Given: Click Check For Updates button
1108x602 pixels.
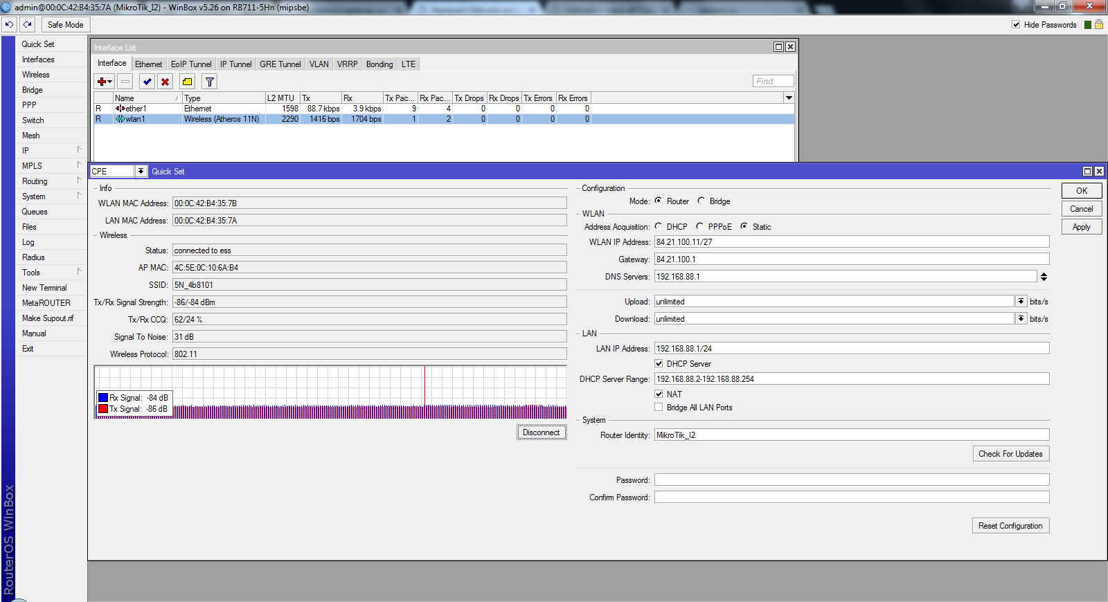Looking at the screenshot, I should coord(1011,454).
